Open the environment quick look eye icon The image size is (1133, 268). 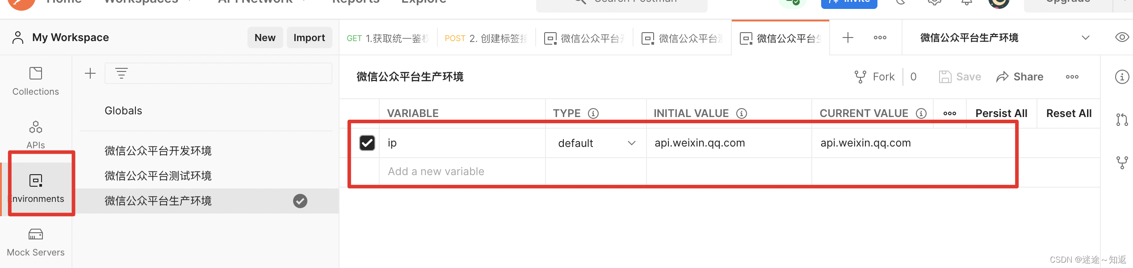pyautogui.click(x=1122, y=38)
